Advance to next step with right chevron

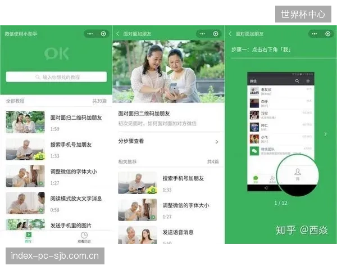point(326,134)
